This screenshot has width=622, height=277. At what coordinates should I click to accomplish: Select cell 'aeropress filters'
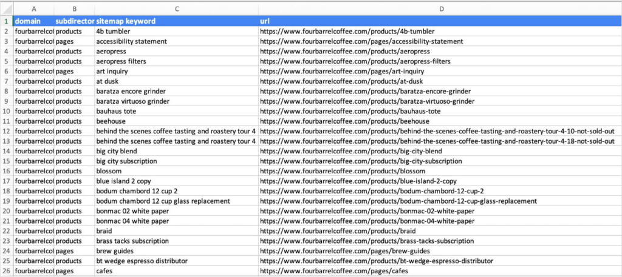[177, 61]
